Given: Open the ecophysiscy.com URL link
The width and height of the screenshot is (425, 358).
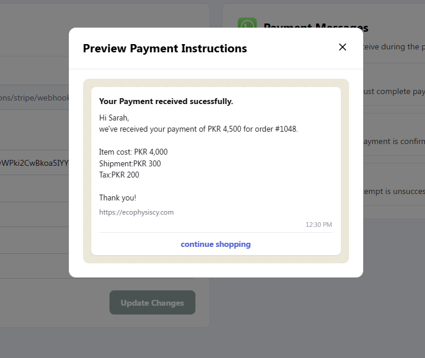Looking at the screenshot, I should pos(137,212).
